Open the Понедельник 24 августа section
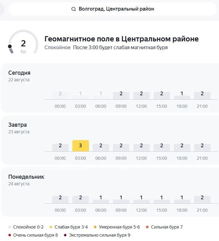Viewport: 219px width, 241px height. click(26, 180)
